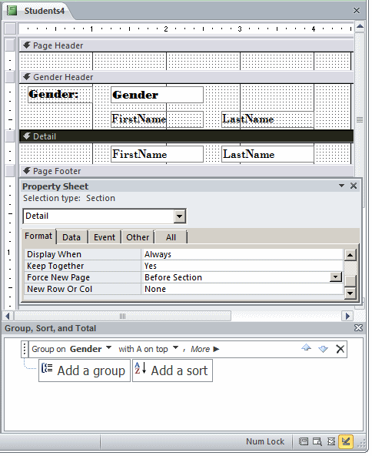The image size is (372, 456).
Task: Expand the More grouping options
Action: (205, 349)
